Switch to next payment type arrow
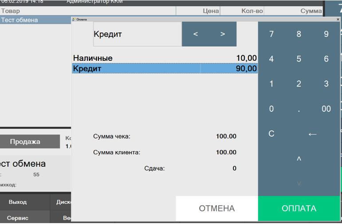 point(223,34)
